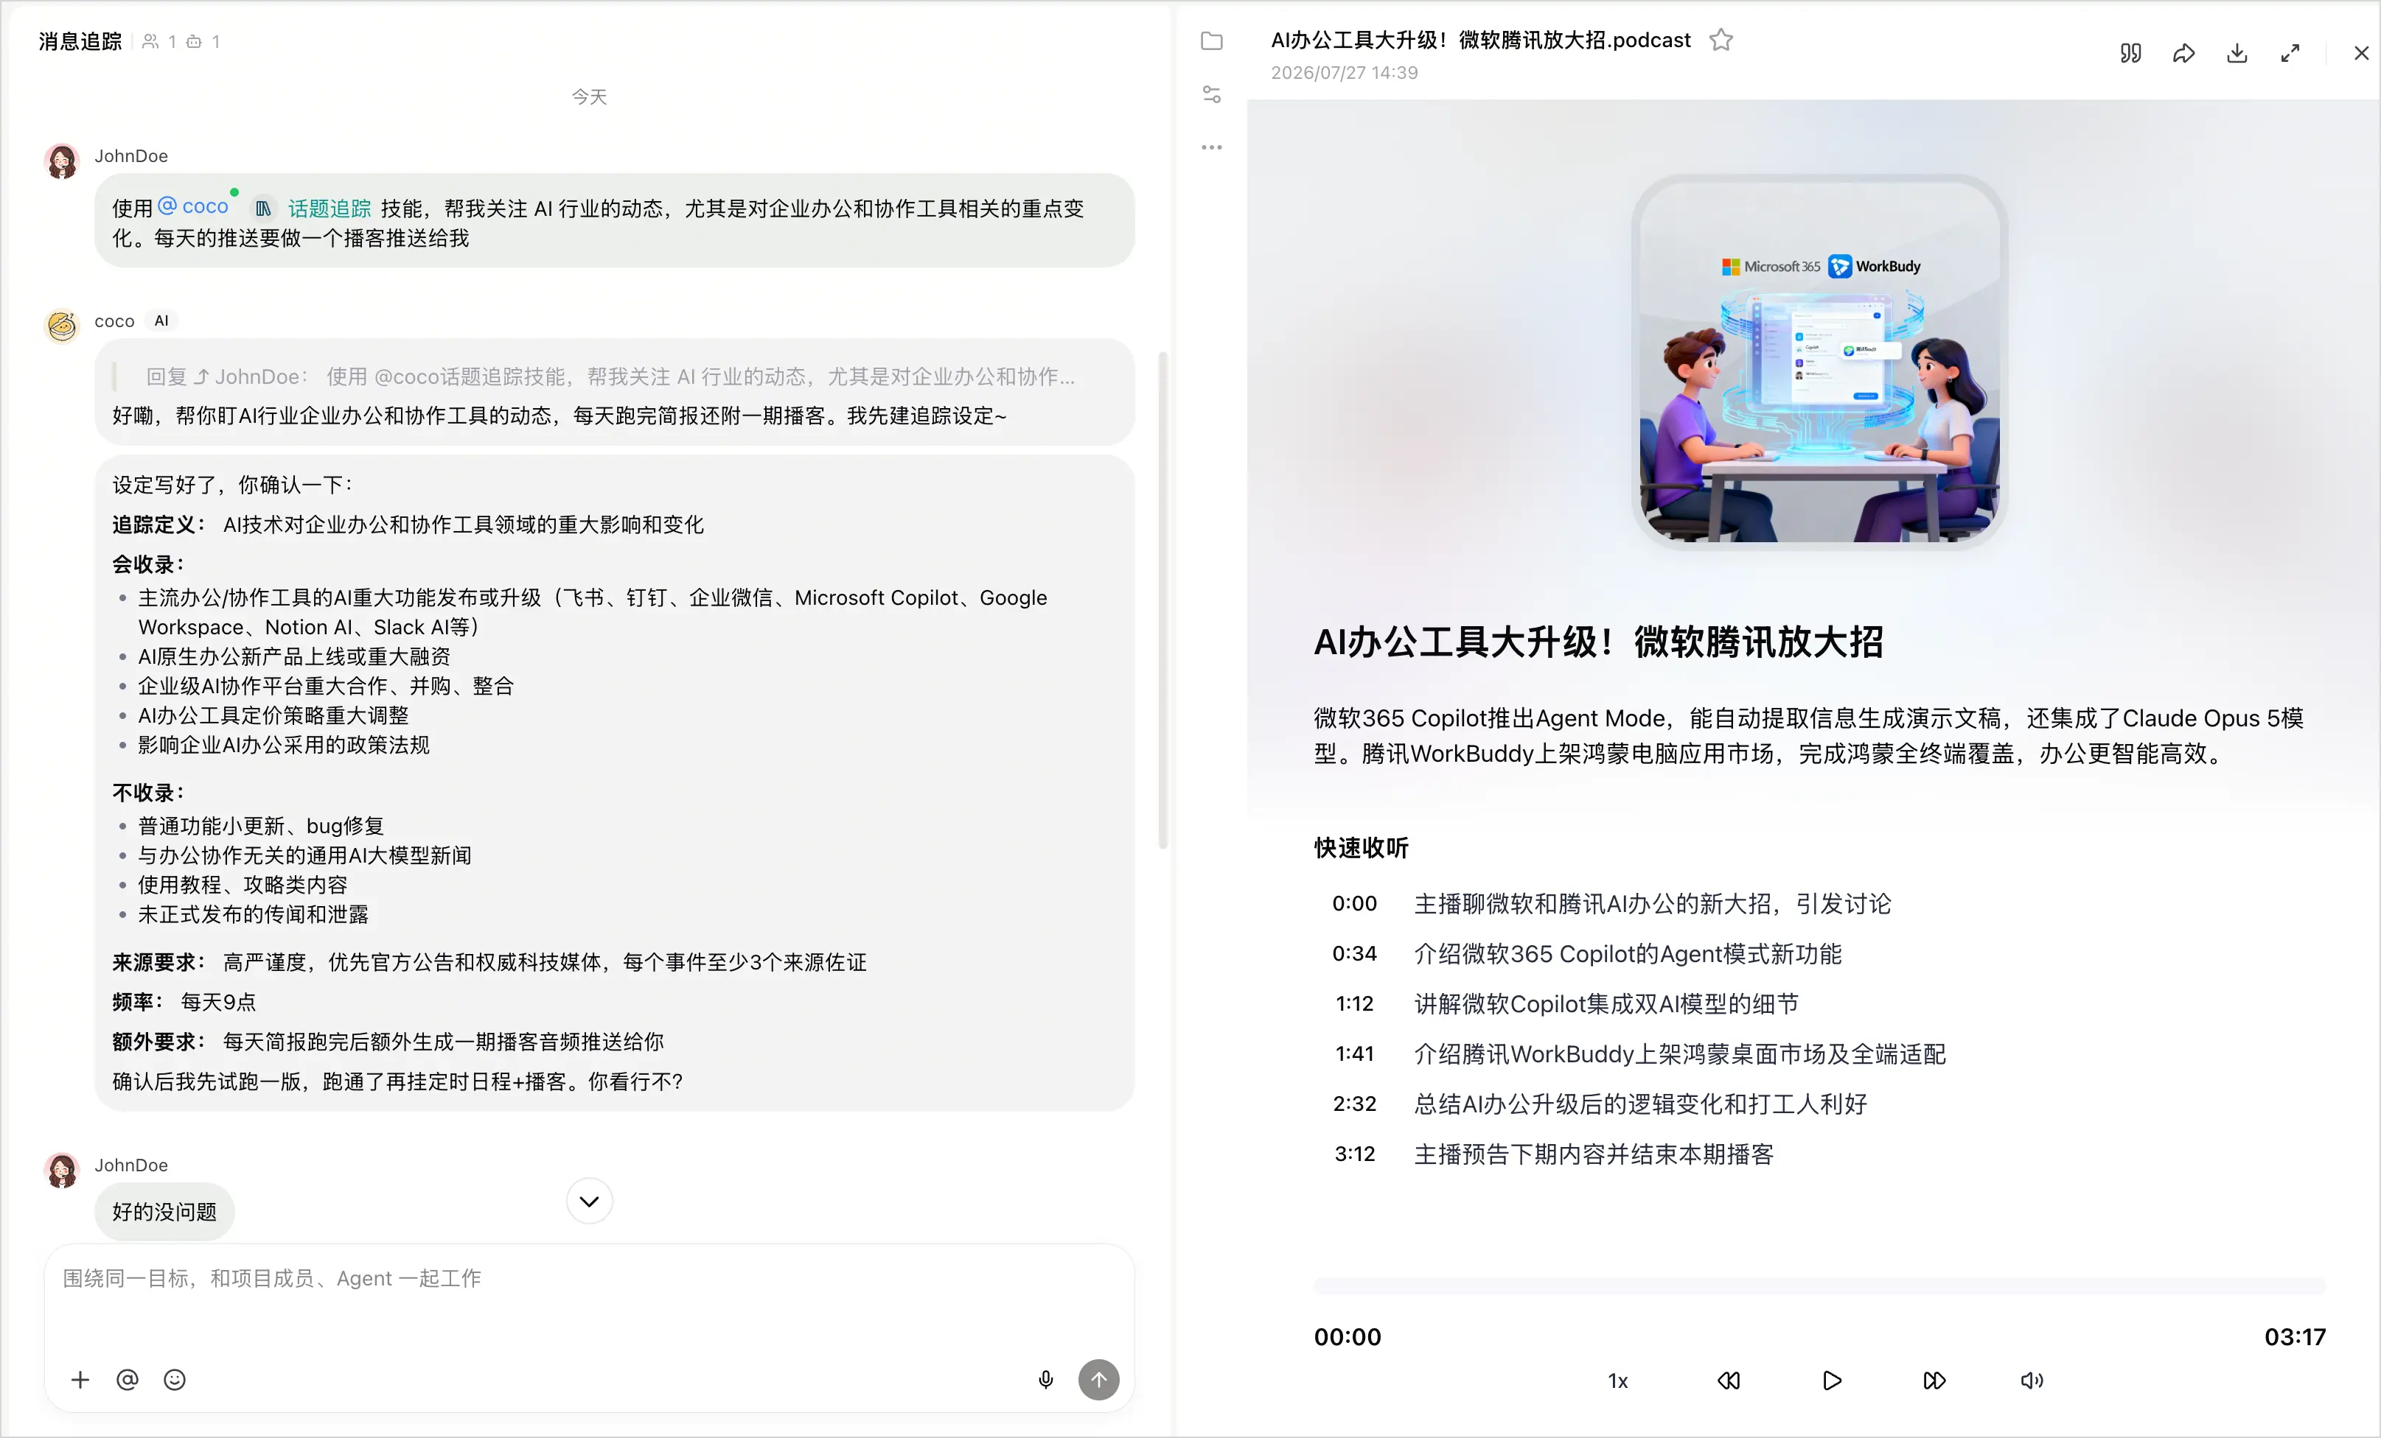Click the scroll-down chevron button in chat
The image size is (2381, 1438).
click(590, 1202)
